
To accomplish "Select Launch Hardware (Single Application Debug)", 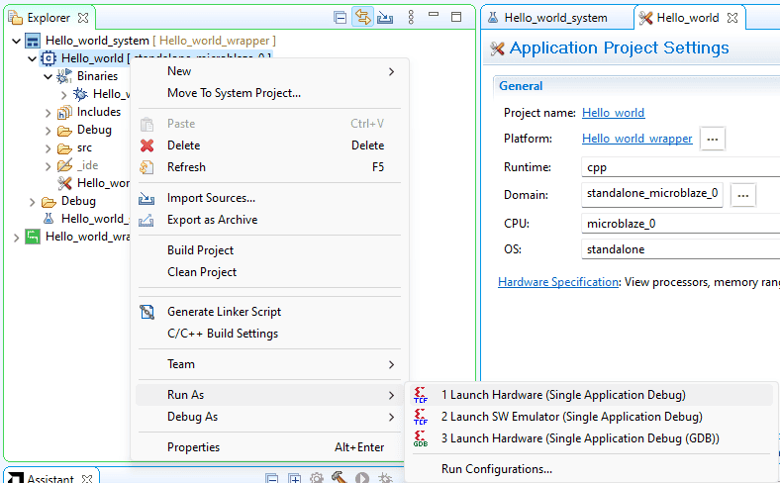I will pos(563,395).
